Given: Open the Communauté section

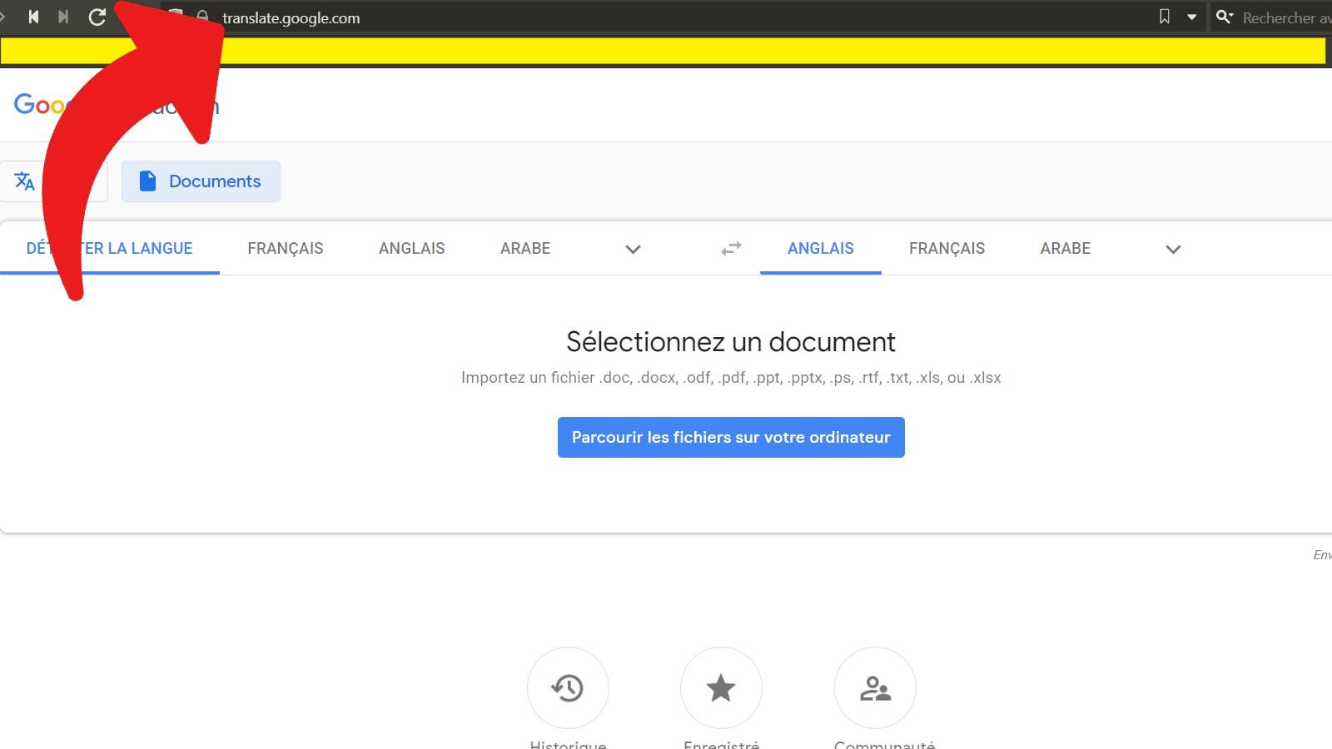Looking at the screenshot, I should [875, 687].
